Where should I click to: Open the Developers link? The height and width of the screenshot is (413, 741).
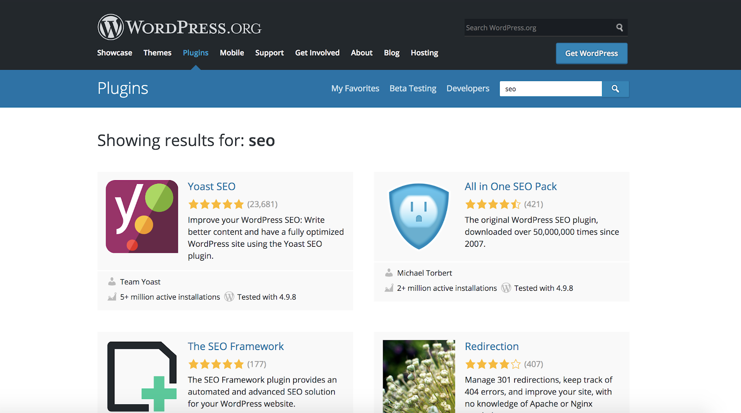[x=468, y=88]
